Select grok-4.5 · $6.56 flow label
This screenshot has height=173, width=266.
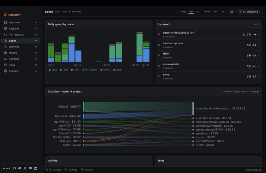[x=70, y=125]
